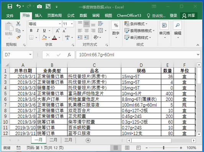Click the macro record icon in status bar

[18, 148]
